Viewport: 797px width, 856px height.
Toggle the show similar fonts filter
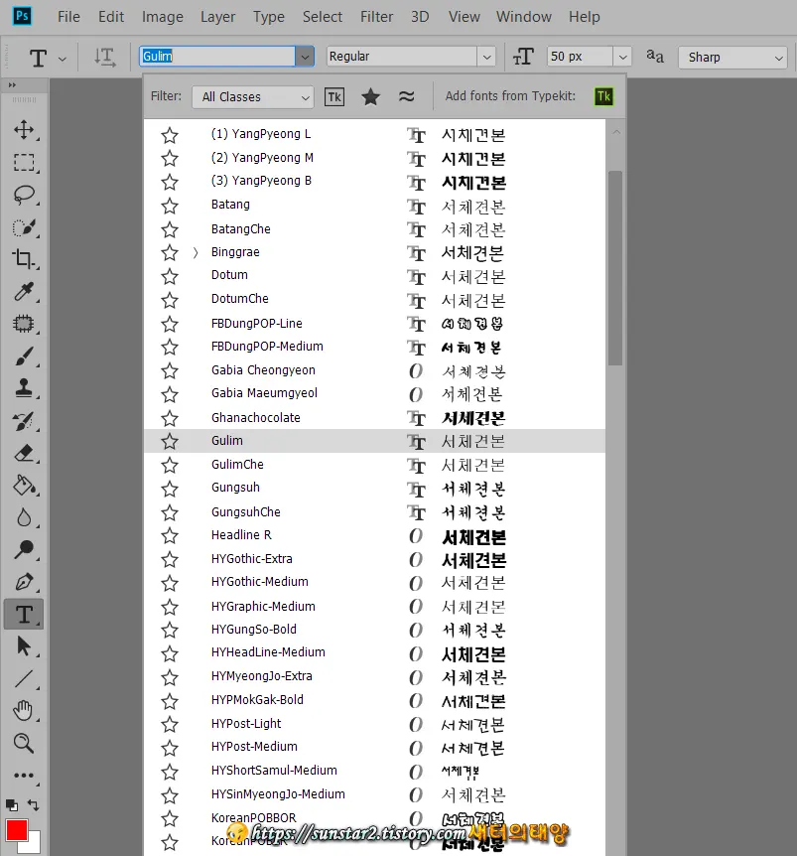coord(406,96)
